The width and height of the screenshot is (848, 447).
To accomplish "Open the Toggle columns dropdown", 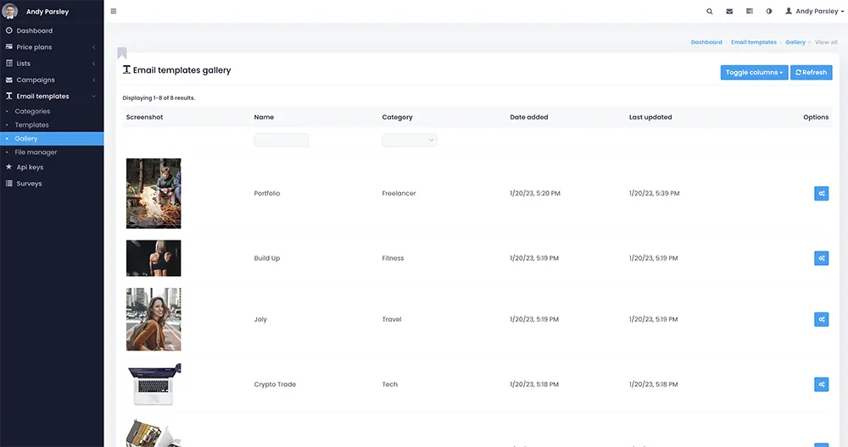I will click(x=754, y=72).
